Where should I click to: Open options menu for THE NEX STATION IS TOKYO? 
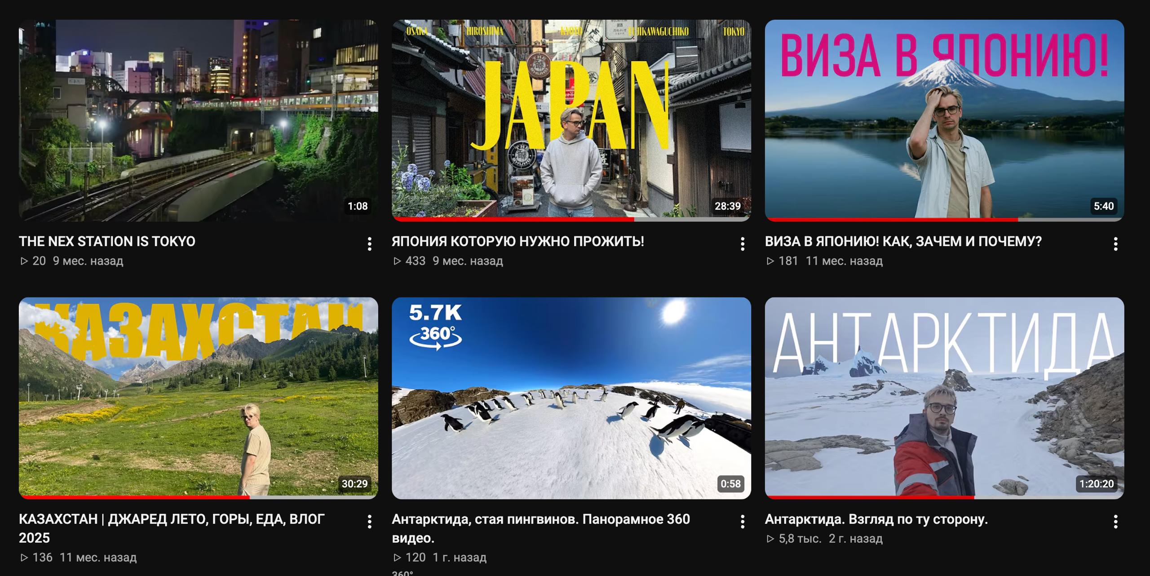point(369,244)
